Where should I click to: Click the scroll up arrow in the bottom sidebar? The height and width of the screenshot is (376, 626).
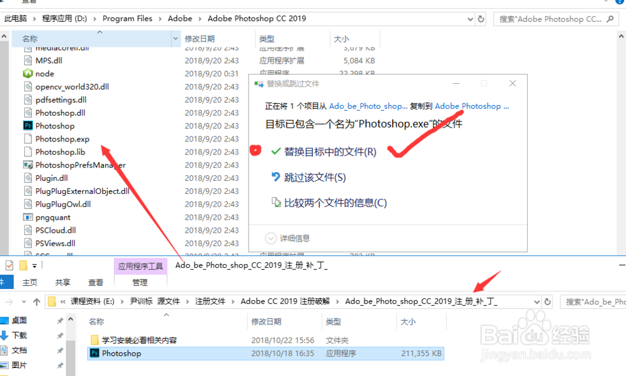pos(71,319)
